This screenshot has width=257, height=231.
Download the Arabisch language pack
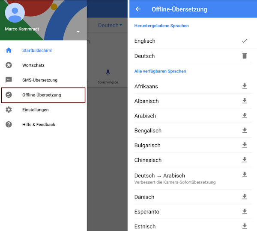(x=245, y=115)
